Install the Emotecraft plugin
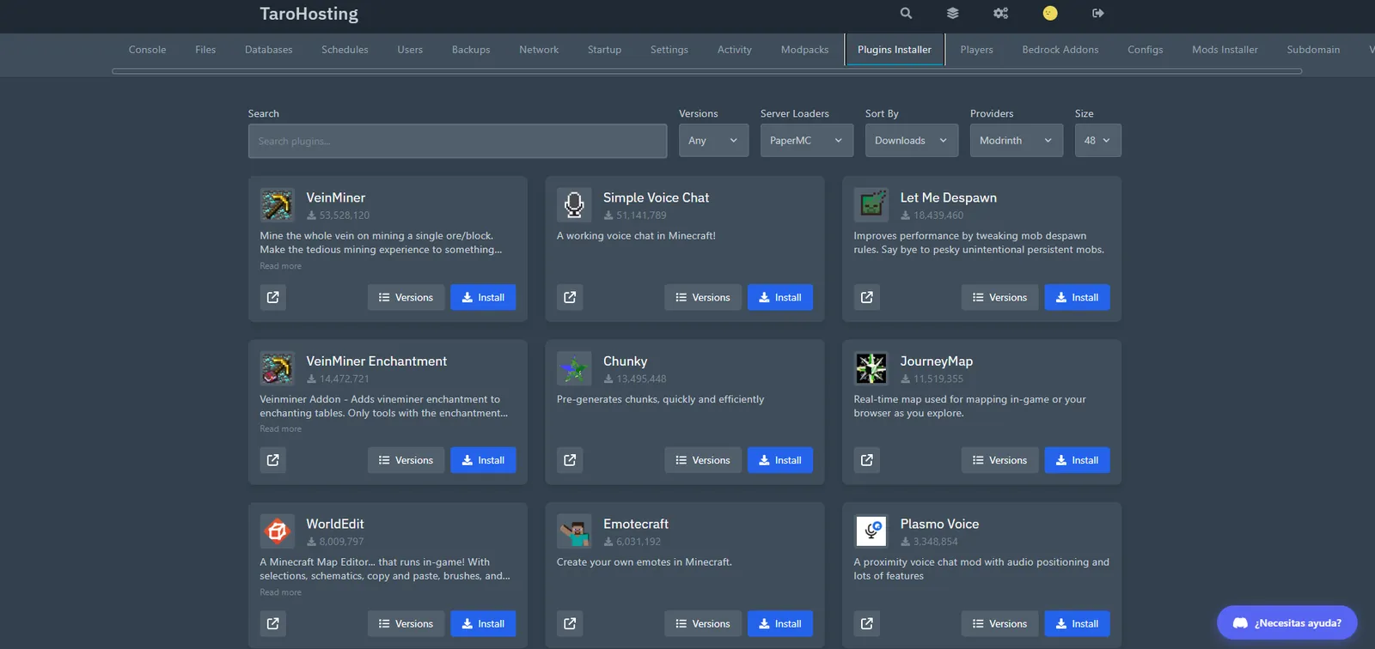This screenshot has height=649, width=1375. pyautogui.click(x=780, y=623)
